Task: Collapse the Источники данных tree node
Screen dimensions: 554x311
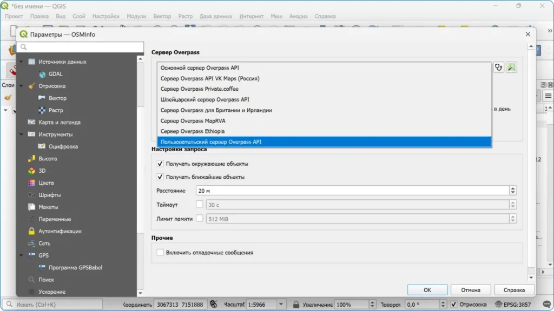Action: pyautogui.click(x=21, y=62)
